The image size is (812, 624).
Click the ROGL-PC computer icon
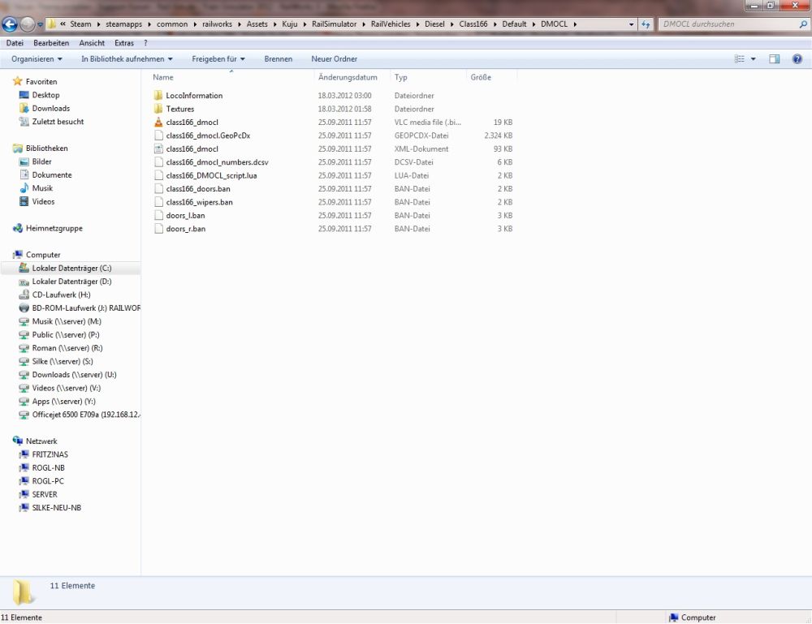pyautogui.click(x=24, y=481)
